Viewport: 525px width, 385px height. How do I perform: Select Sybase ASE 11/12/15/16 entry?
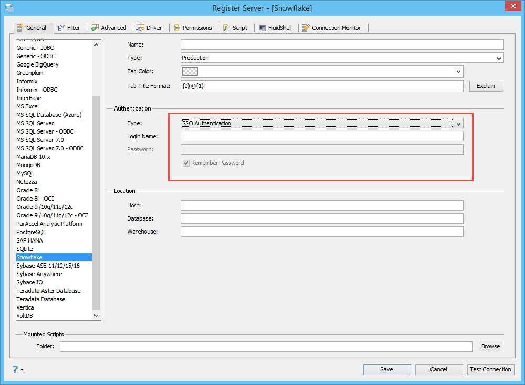[54, 266]
